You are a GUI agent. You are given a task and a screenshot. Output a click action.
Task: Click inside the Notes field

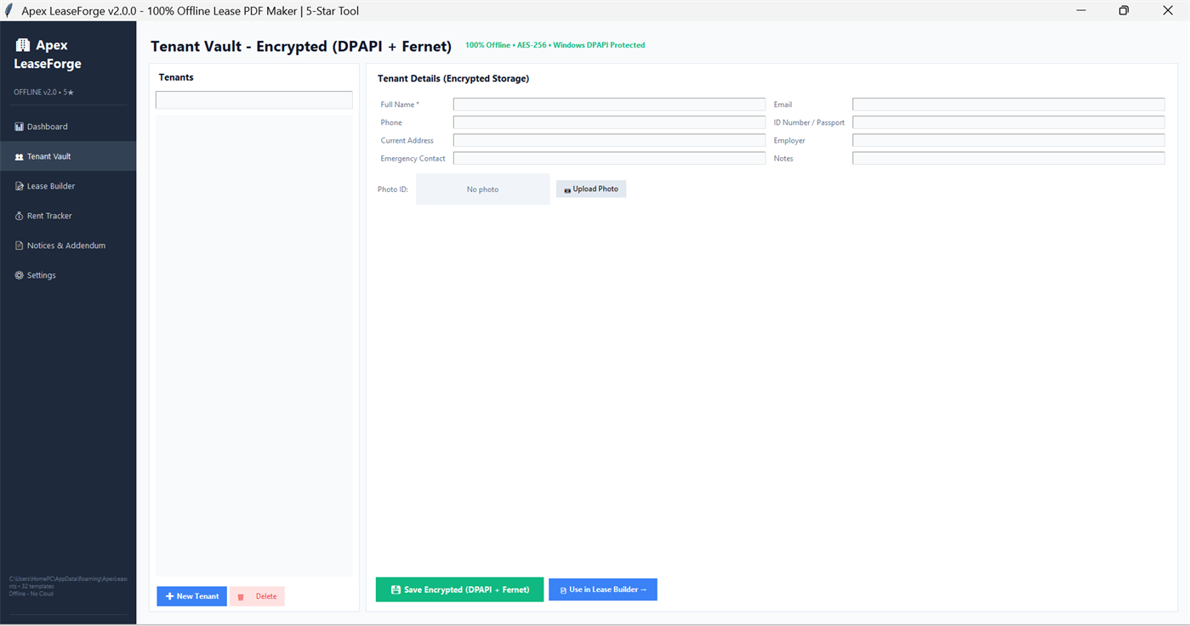[x=1008, y=158]
